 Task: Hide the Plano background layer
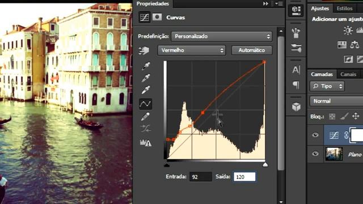[x=315, y=154]
